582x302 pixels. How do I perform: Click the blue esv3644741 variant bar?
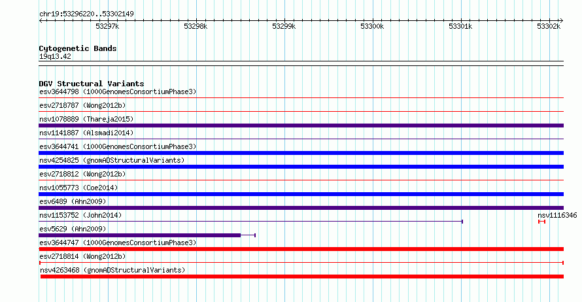point(301,153)
